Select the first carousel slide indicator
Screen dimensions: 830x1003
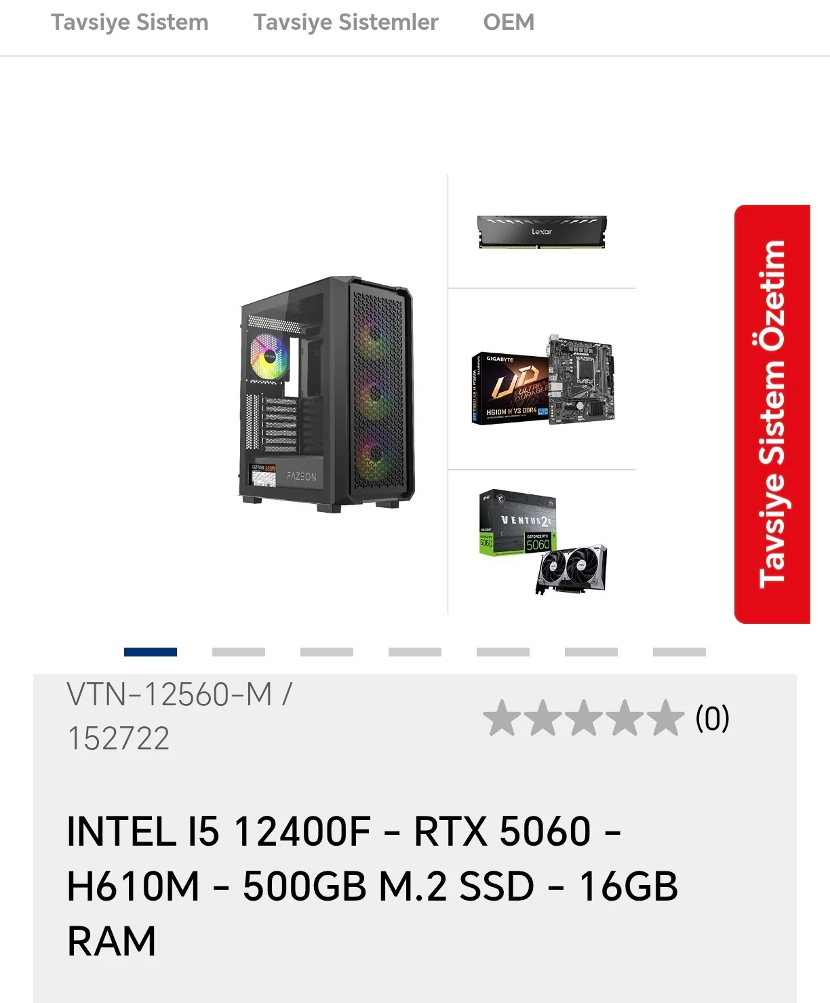tap(151, 652)
